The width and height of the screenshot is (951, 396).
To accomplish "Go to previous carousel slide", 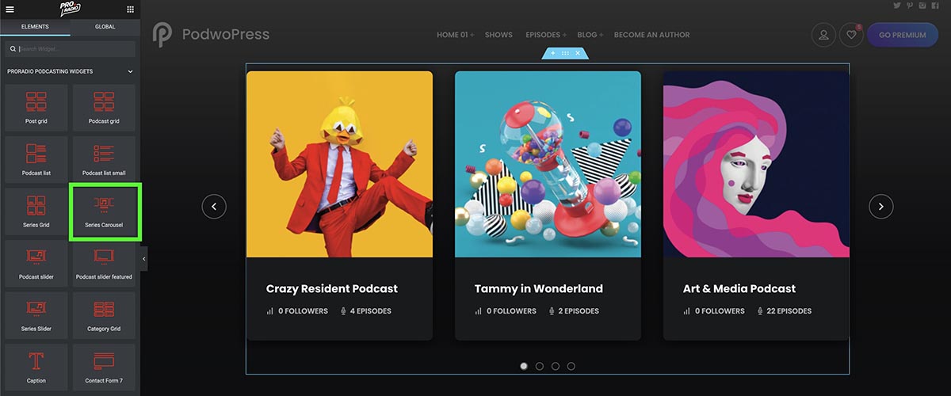I will (x=214, y=207).
